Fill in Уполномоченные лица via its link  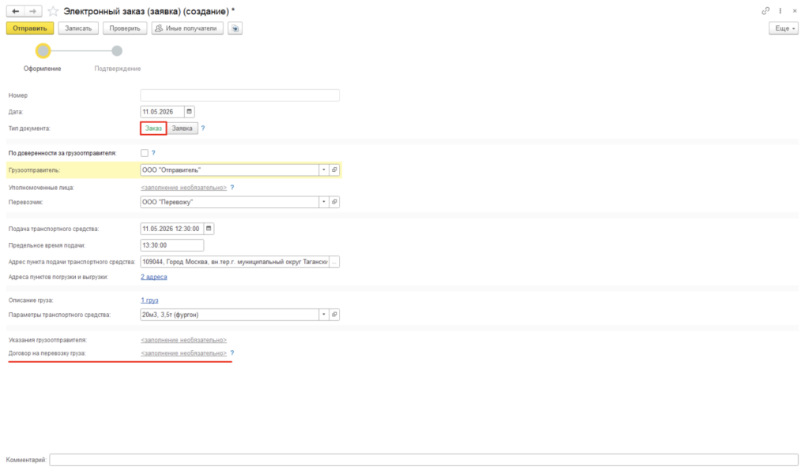pos(183,188)
